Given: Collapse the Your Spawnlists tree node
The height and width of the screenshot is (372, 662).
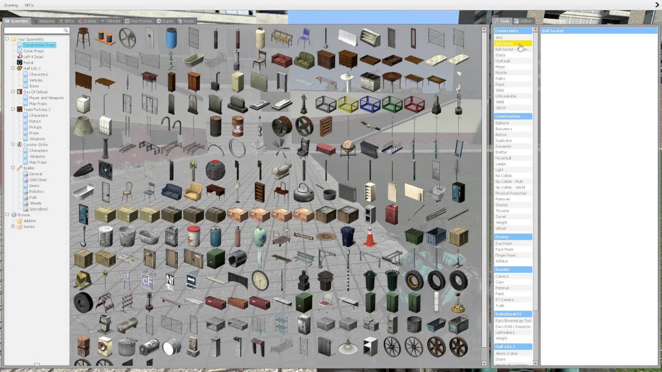Looking at the screenshot, I should pyautogui.click(x=7, y=39).
